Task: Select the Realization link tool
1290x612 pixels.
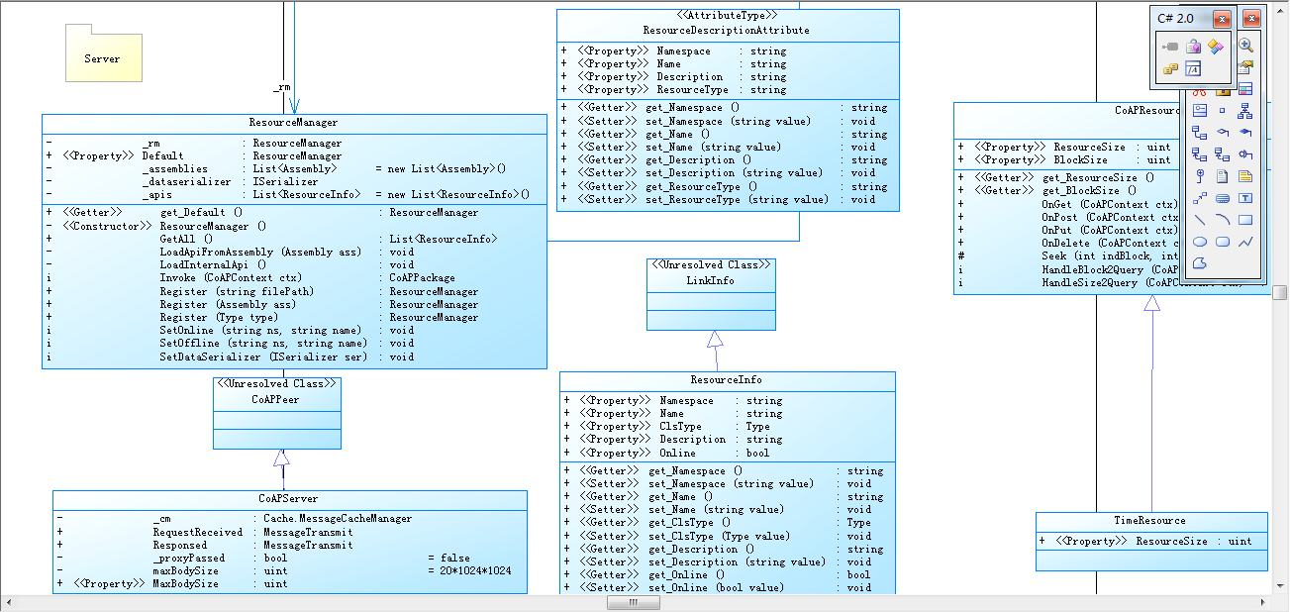Action: coord(1223,153)
